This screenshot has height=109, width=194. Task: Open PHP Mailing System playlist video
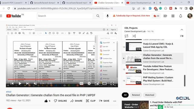pyautogui.click(x=153, y=81)
